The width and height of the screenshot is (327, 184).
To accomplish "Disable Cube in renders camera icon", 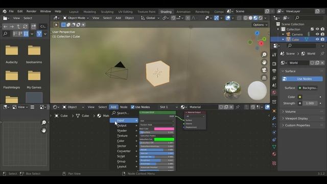I will (x=322, y=39).
